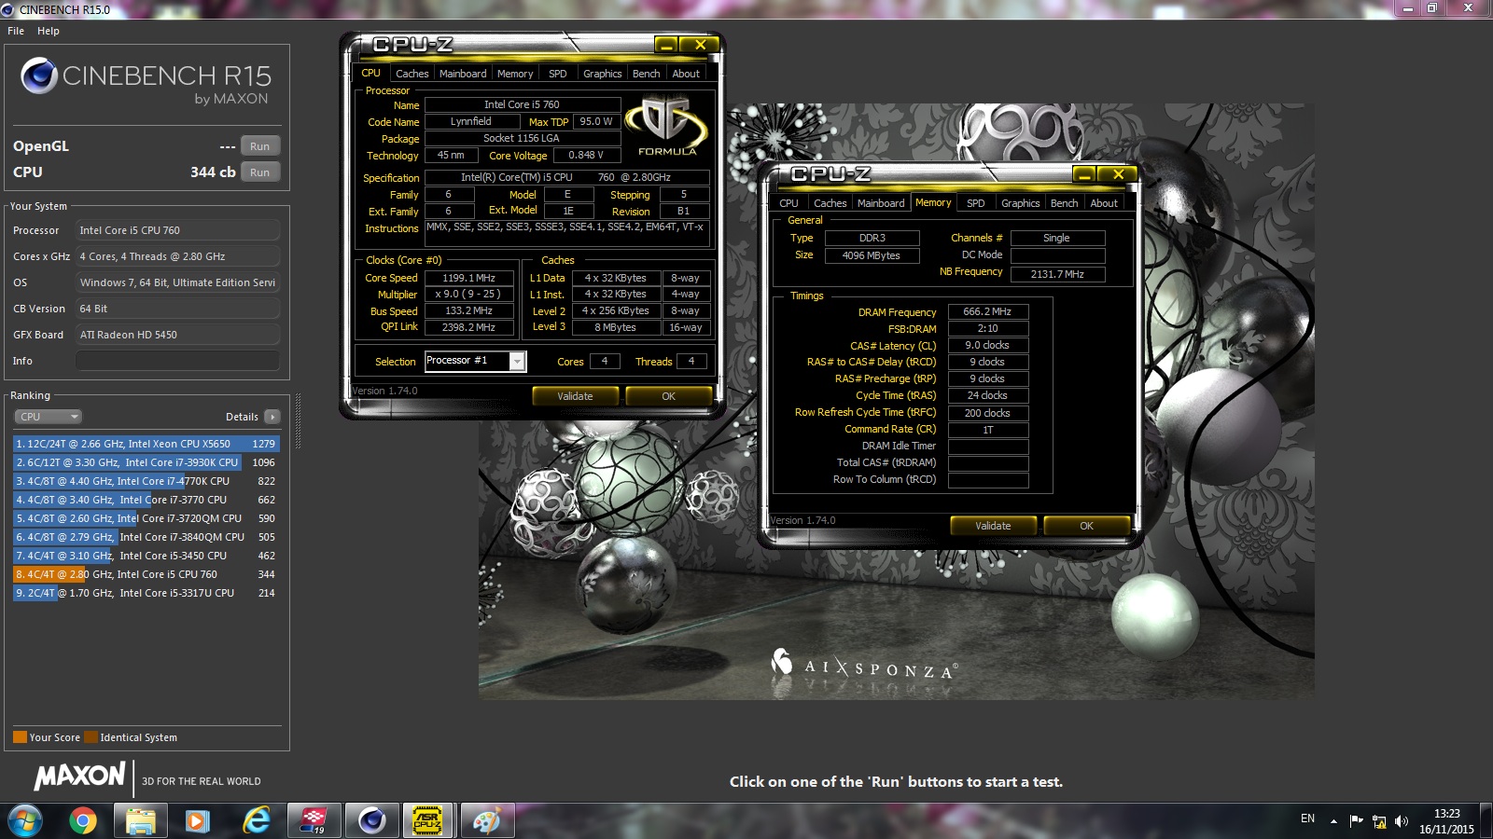This screenshot has width=1493, height=839.
Task: Select ranking row Intel Core i7-4770K
Action: pos(146,481)
